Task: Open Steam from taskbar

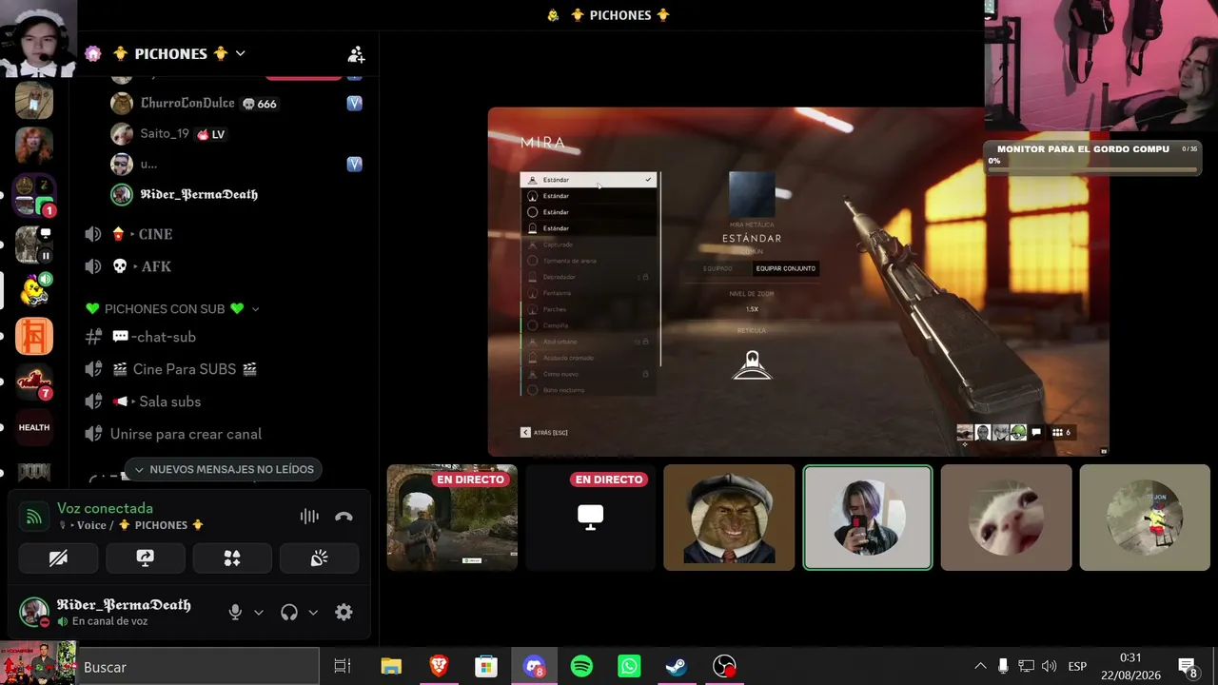Action: tap(677, 667)
